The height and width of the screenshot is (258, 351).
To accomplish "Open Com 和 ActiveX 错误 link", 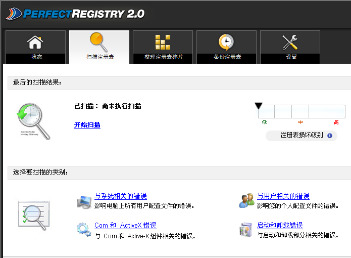I will 125,225.
